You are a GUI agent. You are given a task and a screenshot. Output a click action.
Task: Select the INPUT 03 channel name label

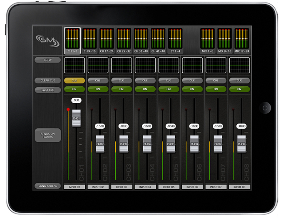(x=122, y=187)
